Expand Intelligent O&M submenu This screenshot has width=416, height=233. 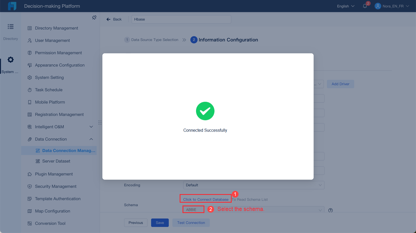(x=91, y=127)
